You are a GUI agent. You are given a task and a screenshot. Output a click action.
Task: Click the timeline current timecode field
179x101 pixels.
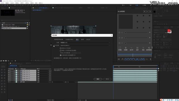click(x=13, y=66)
